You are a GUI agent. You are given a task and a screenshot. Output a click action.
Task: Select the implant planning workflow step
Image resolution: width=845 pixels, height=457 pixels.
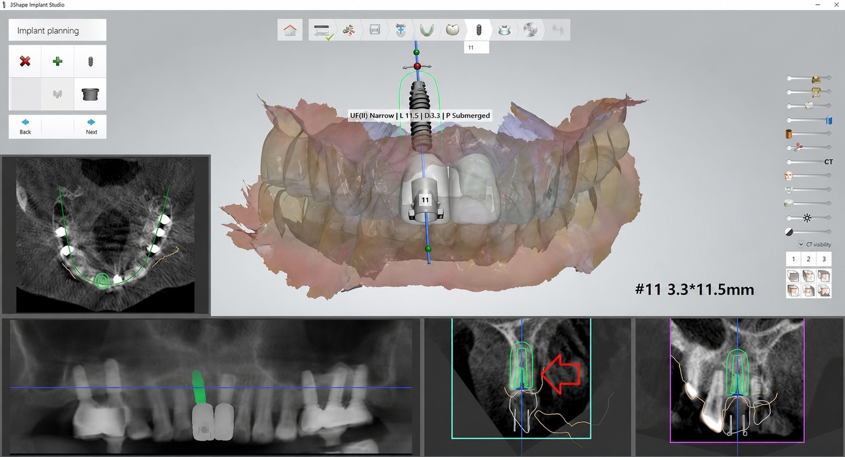tap(478, 30)
